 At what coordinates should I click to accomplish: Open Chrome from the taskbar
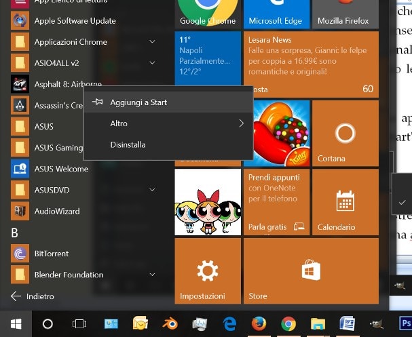click(x=288, y=324)
